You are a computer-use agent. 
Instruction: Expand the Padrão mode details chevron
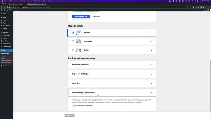tap(151, 33)
